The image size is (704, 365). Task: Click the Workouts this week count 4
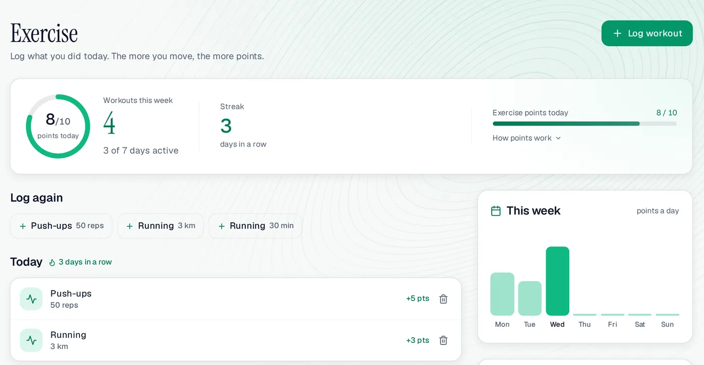[109, 124]
